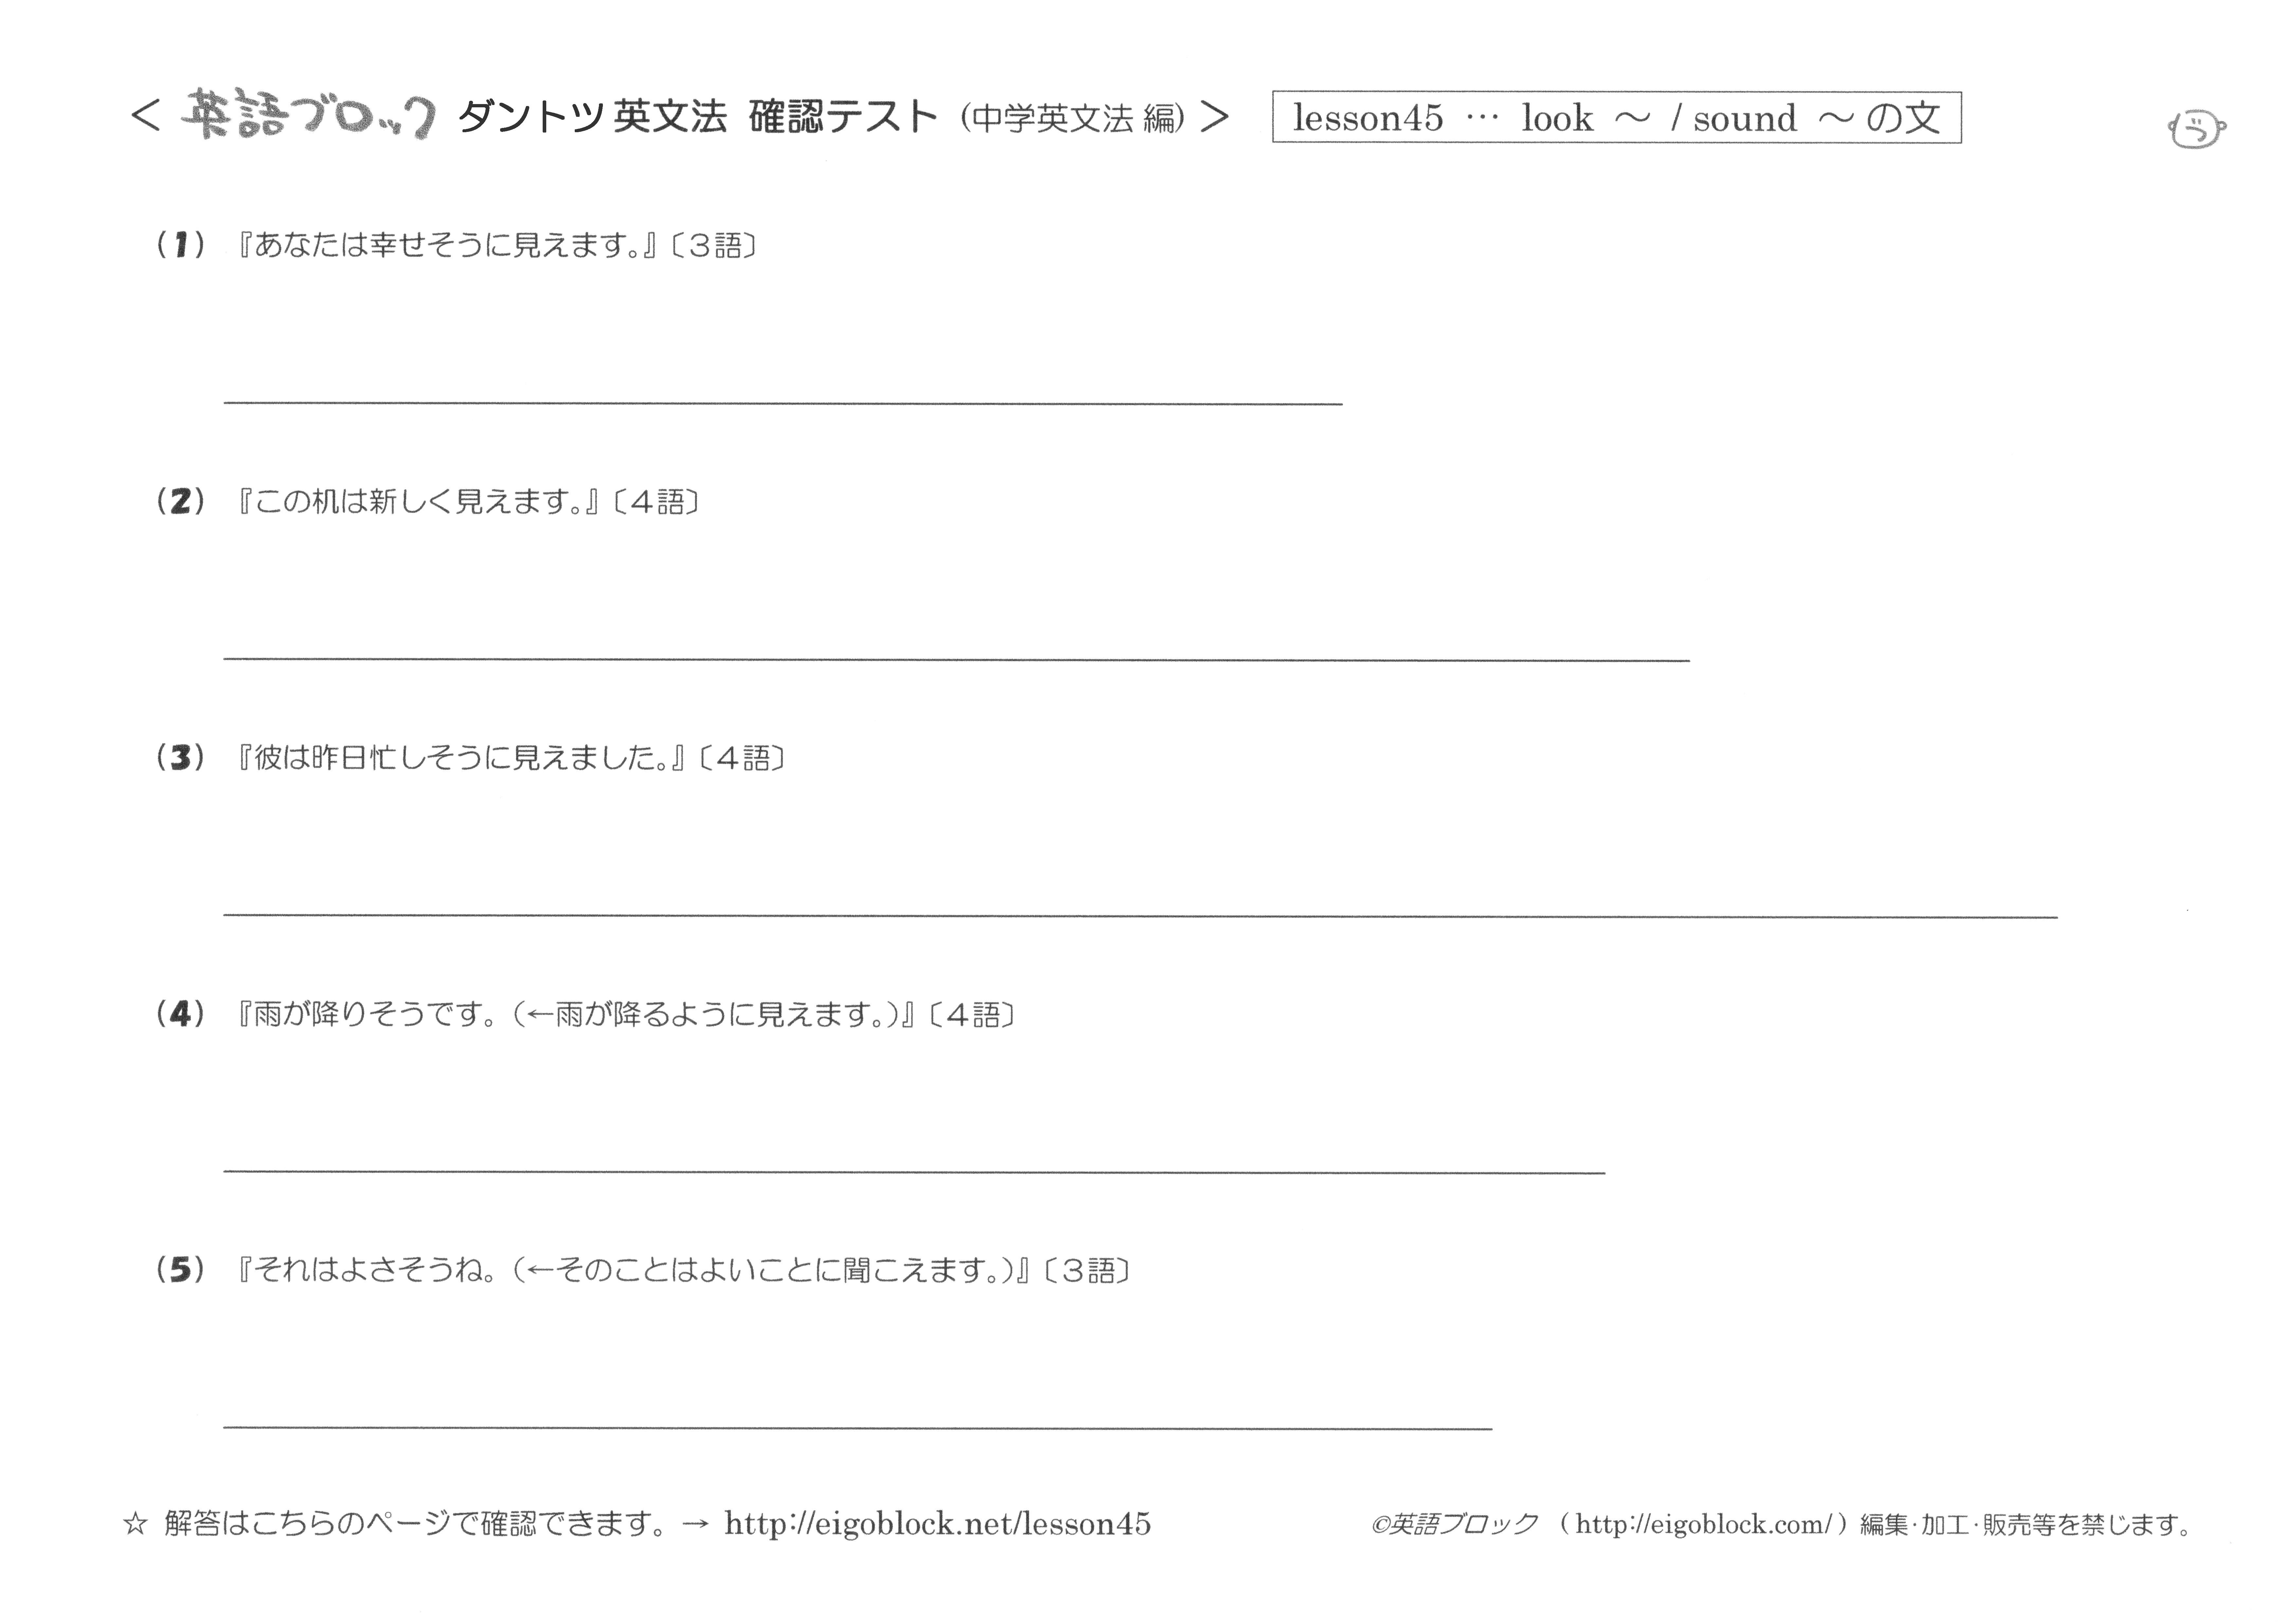Screen dimensions: 2296x1623
Task: Click the 解答はこちらのページで確認できます text
Action: (x=415, y=1524)
